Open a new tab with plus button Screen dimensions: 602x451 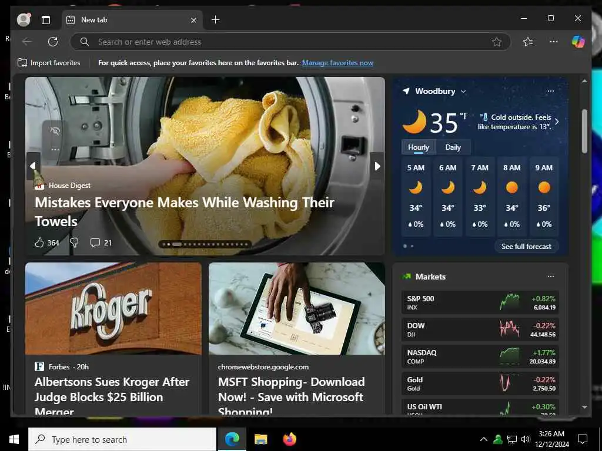pos(215,19)
